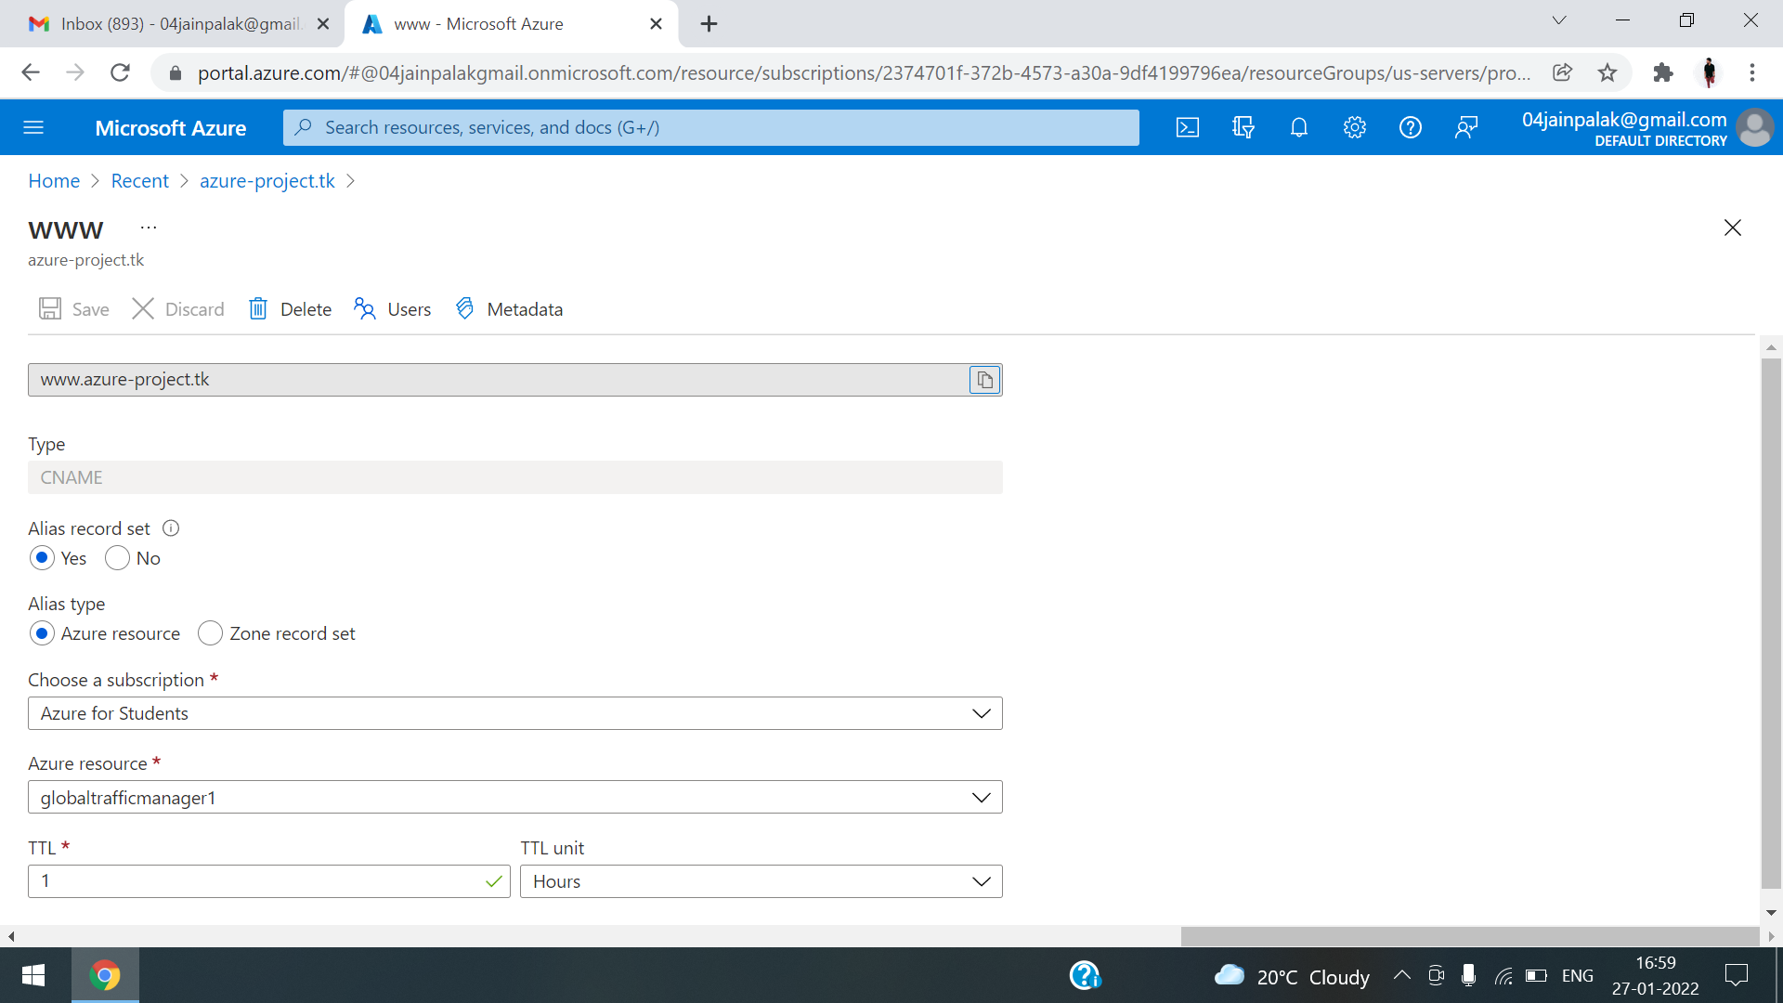This screenshot has width=1783, height=1003.
Task: Expand the Choose a subscription dropdown
Action: click(x=515, y=713)
